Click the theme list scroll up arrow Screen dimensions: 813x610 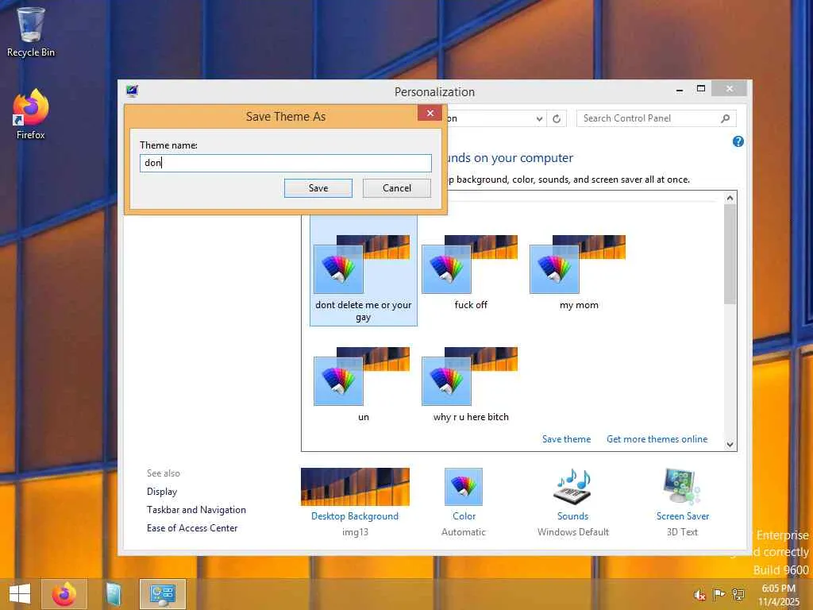click(x=730, y=198)
